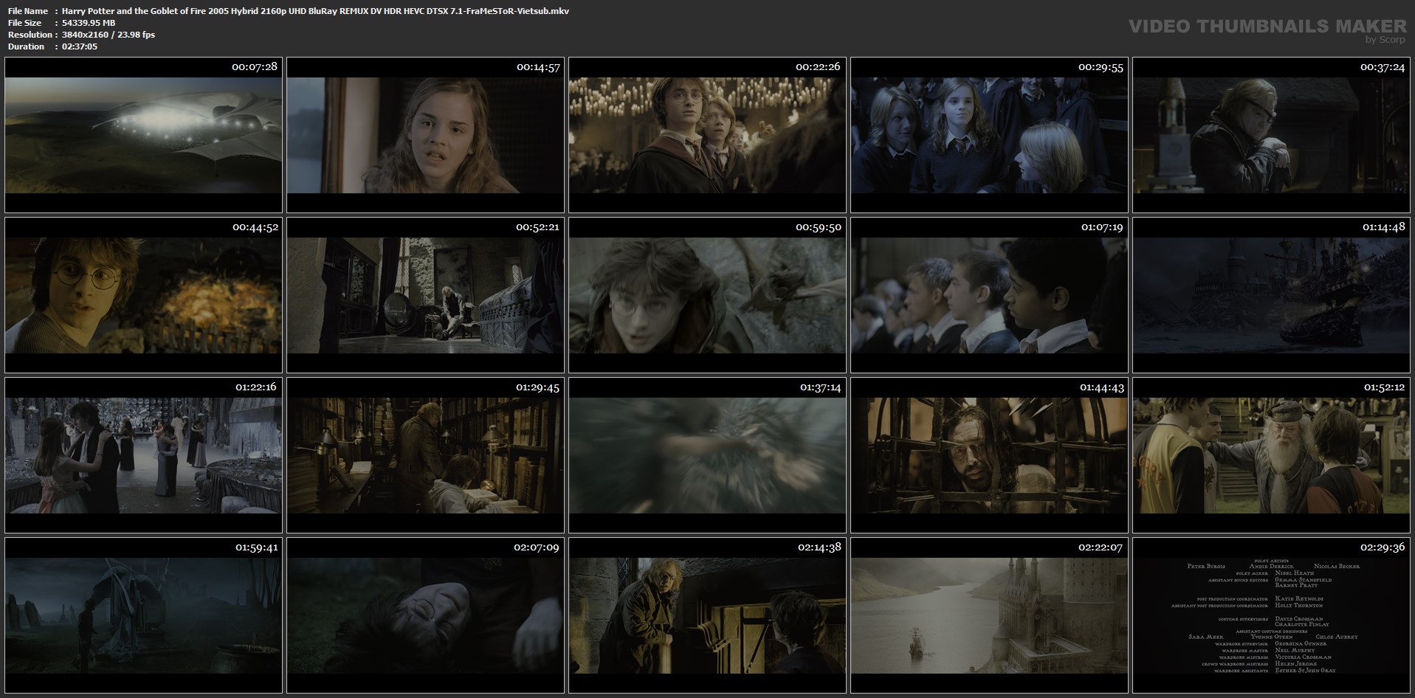This screenshot has width=1415, height=698.
Task: Choose the castle lake frame at 02:22:07
Action: pyautogui.click(x=989, y=615)
